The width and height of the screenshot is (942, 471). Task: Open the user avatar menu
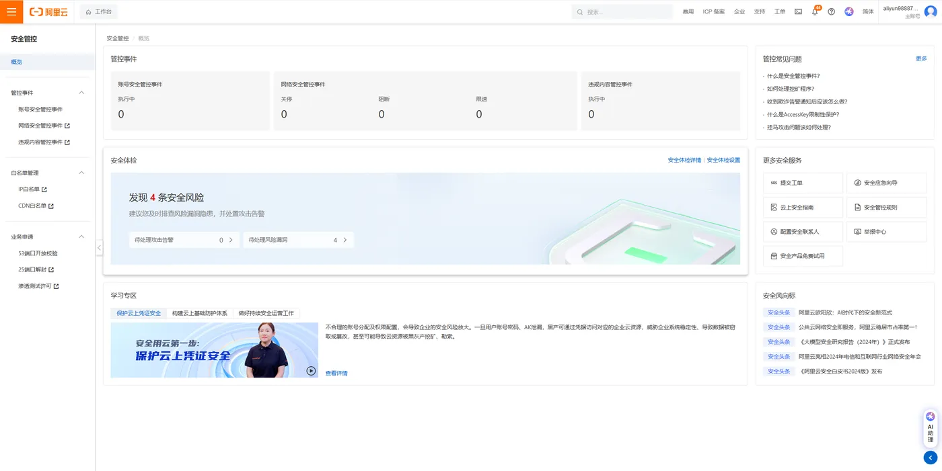point(931,12)
